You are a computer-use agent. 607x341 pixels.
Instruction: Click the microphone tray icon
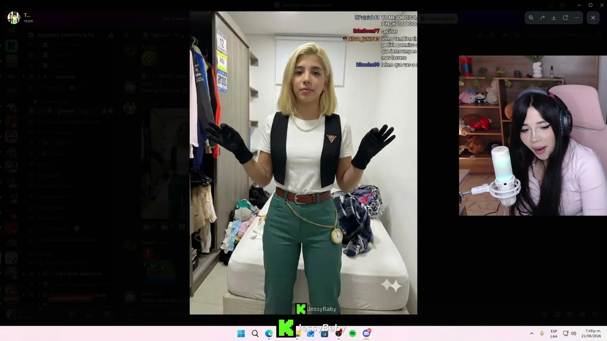pos(542,333)
